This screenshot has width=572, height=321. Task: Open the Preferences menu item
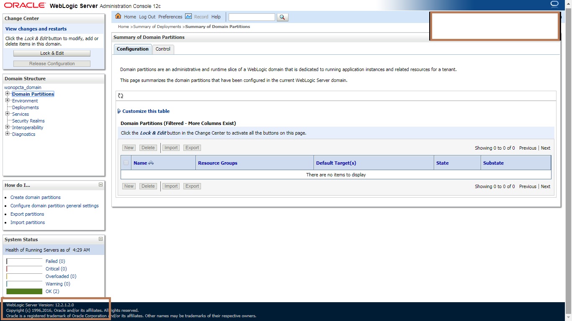coord(170,17)
